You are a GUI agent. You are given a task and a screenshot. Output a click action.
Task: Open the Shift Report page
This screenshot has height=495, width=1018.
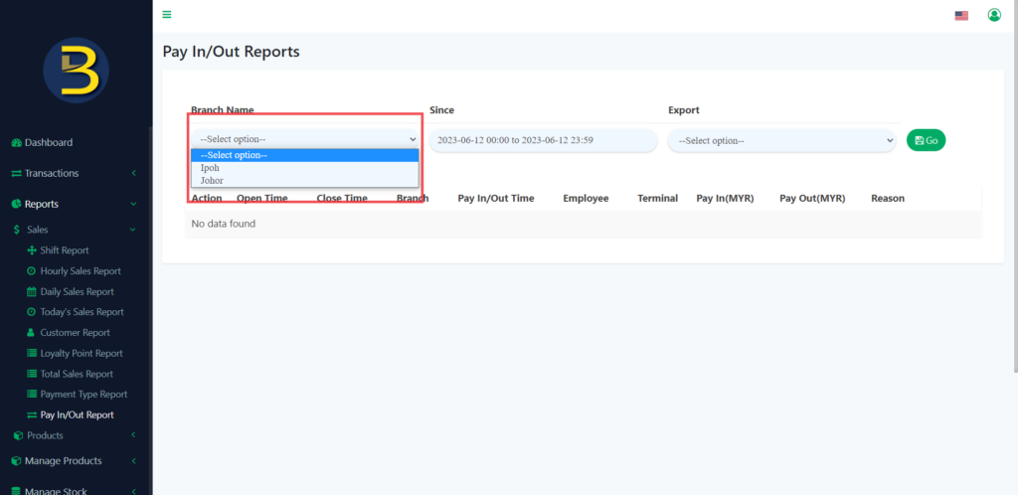coord(64,250)
